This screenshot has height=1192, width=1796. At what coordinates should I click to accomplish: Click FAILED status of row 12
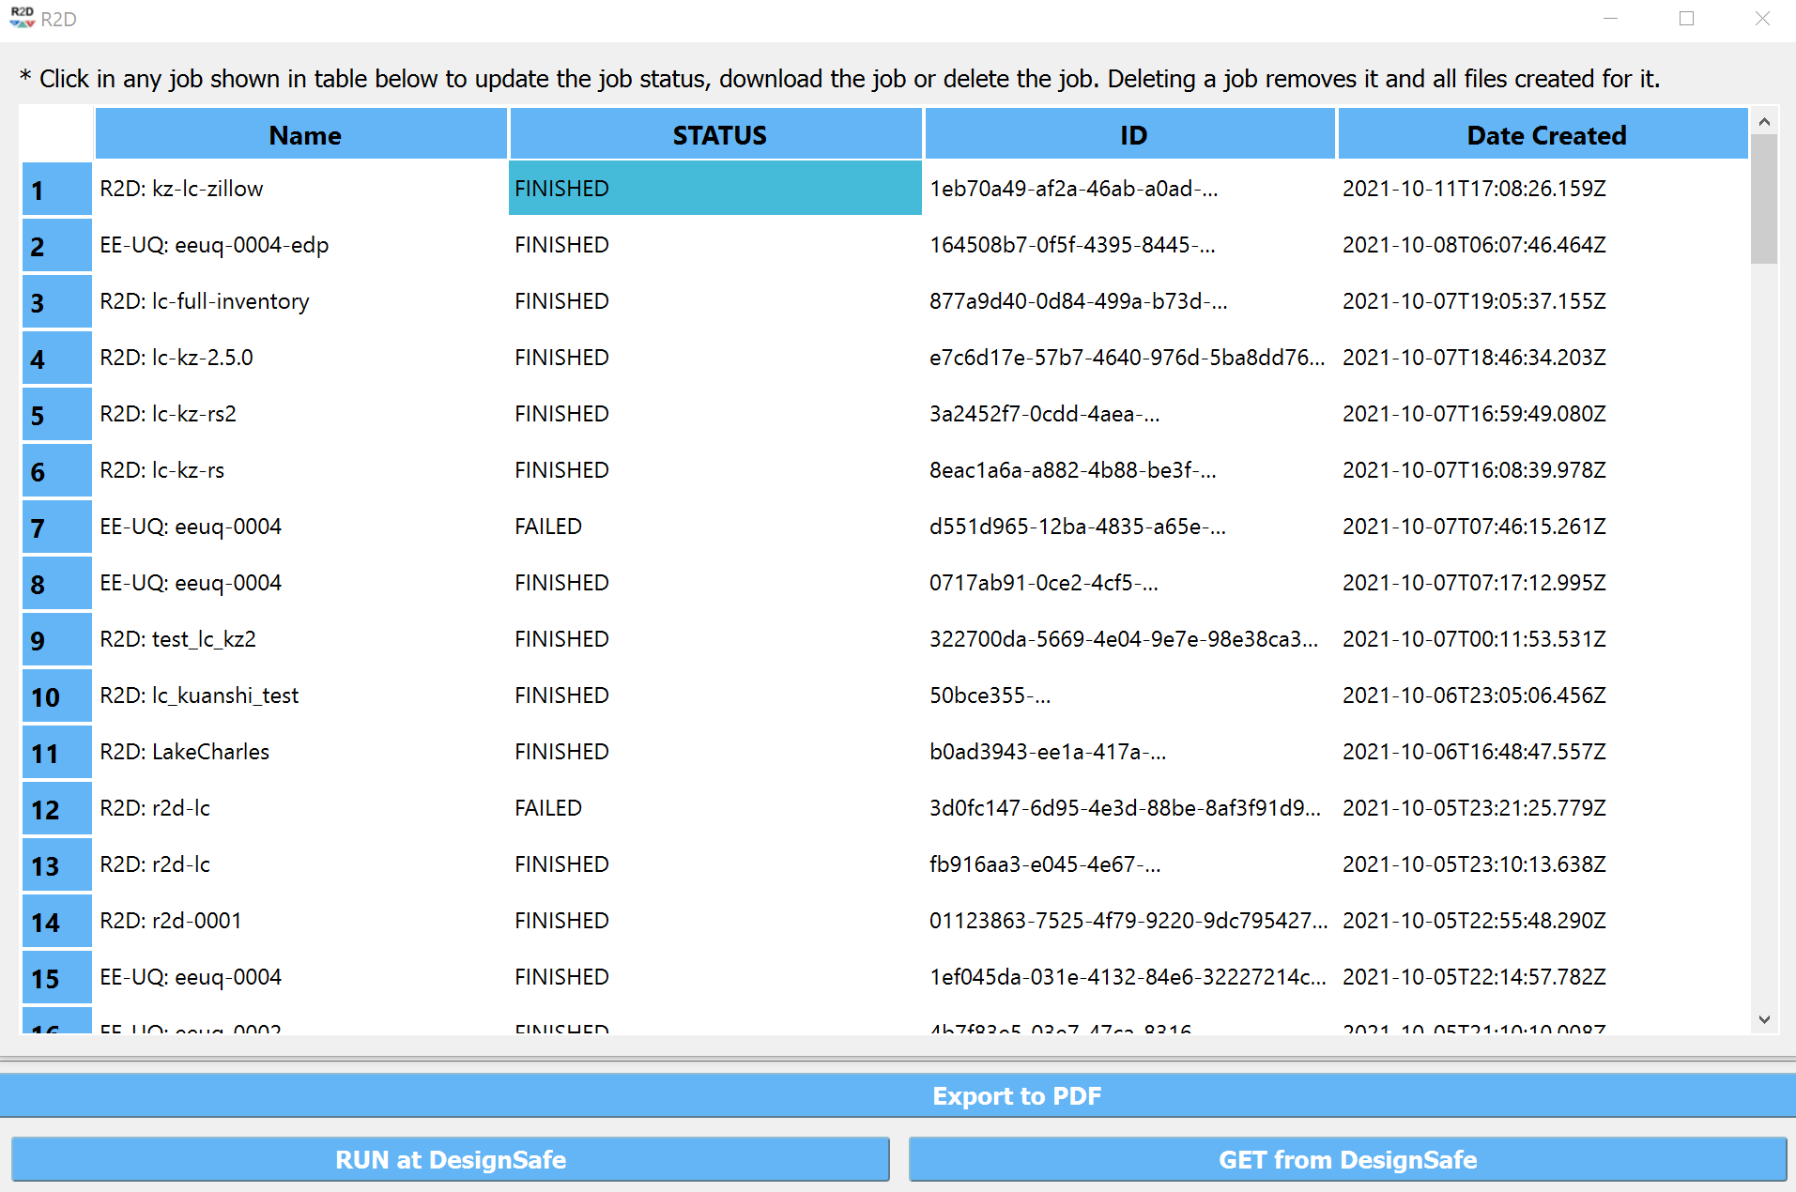(548, 808)
